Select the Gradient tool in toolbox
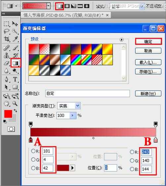This screenshot has height=186, width=166. (16, 63)
